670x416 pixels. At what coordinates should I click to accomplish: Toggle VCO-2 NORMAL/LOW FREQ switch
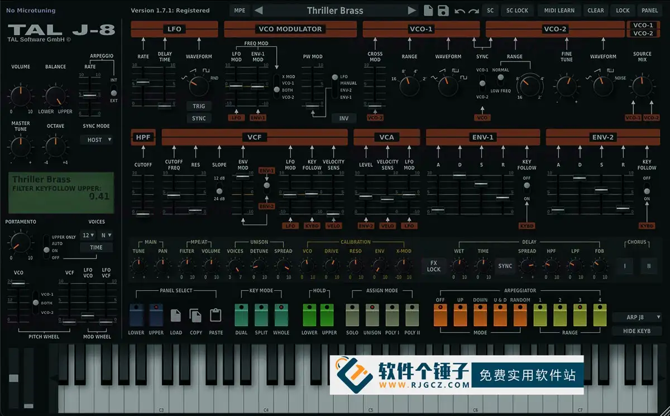[500, 79]
